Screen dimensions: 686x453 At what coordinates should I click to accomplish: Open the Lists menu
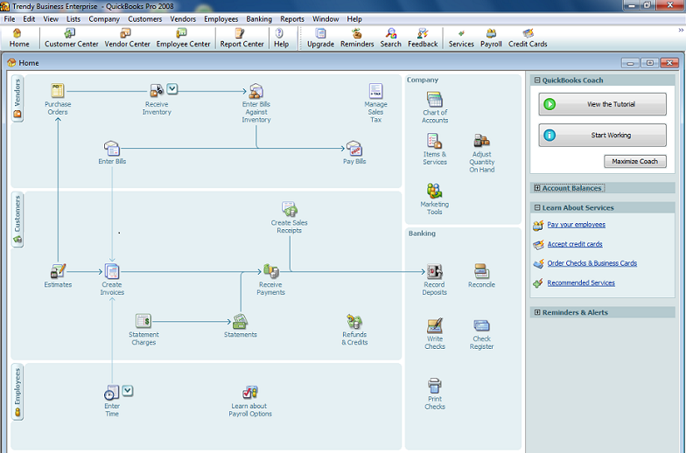pyautogui.click(x=73, y=19)
